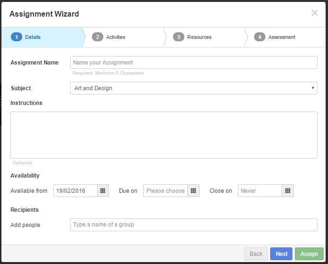Open the Due on calendar picker

(193, 191)
